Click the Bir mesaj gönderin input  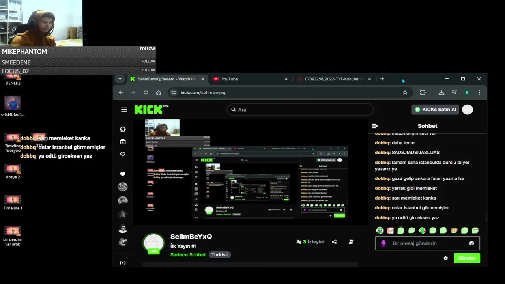(x=427, y=243)
